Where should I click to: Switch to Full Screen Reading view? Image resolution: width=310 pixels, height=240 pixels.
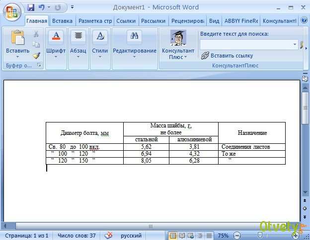[x=182, y=236]
